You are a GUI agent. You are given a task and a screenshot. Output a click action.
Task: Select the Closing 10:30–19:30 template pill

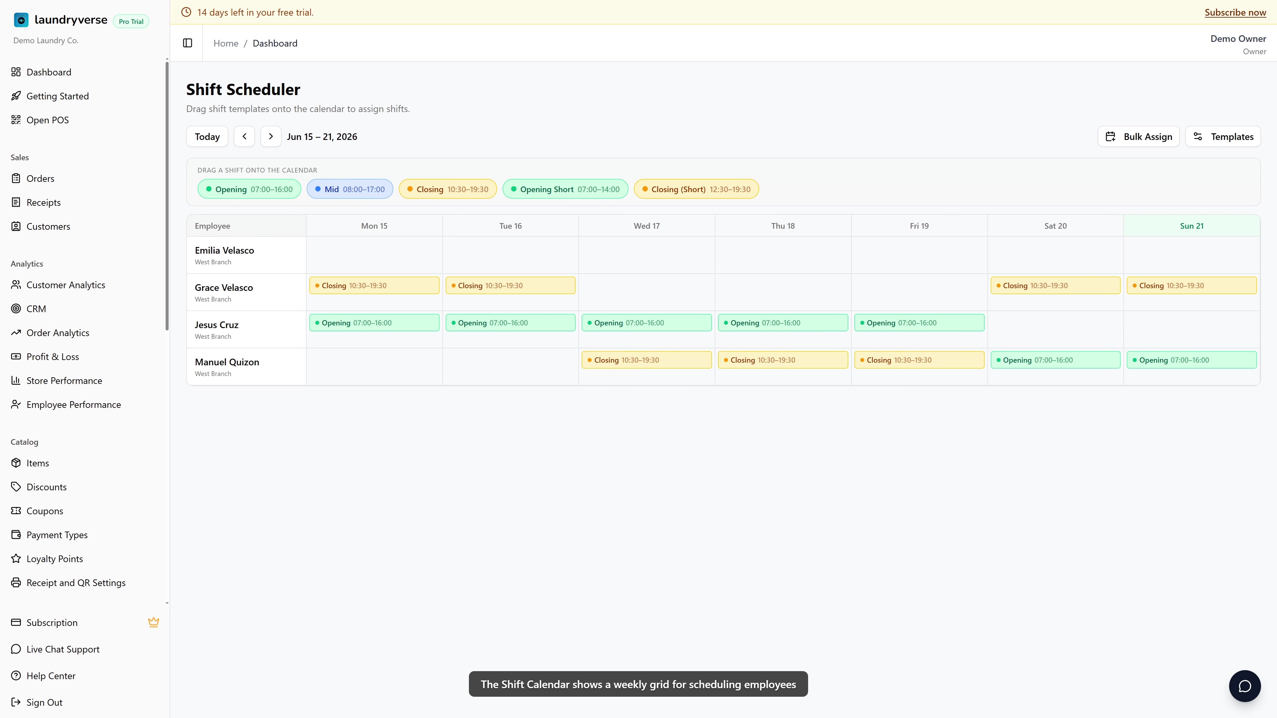[x=448, y=189]
